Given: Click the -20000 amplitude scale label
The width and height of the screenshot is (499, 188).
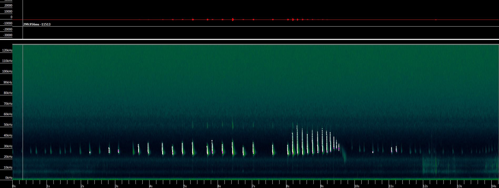Looking at the screenshot, I should (x=7, y=29).
